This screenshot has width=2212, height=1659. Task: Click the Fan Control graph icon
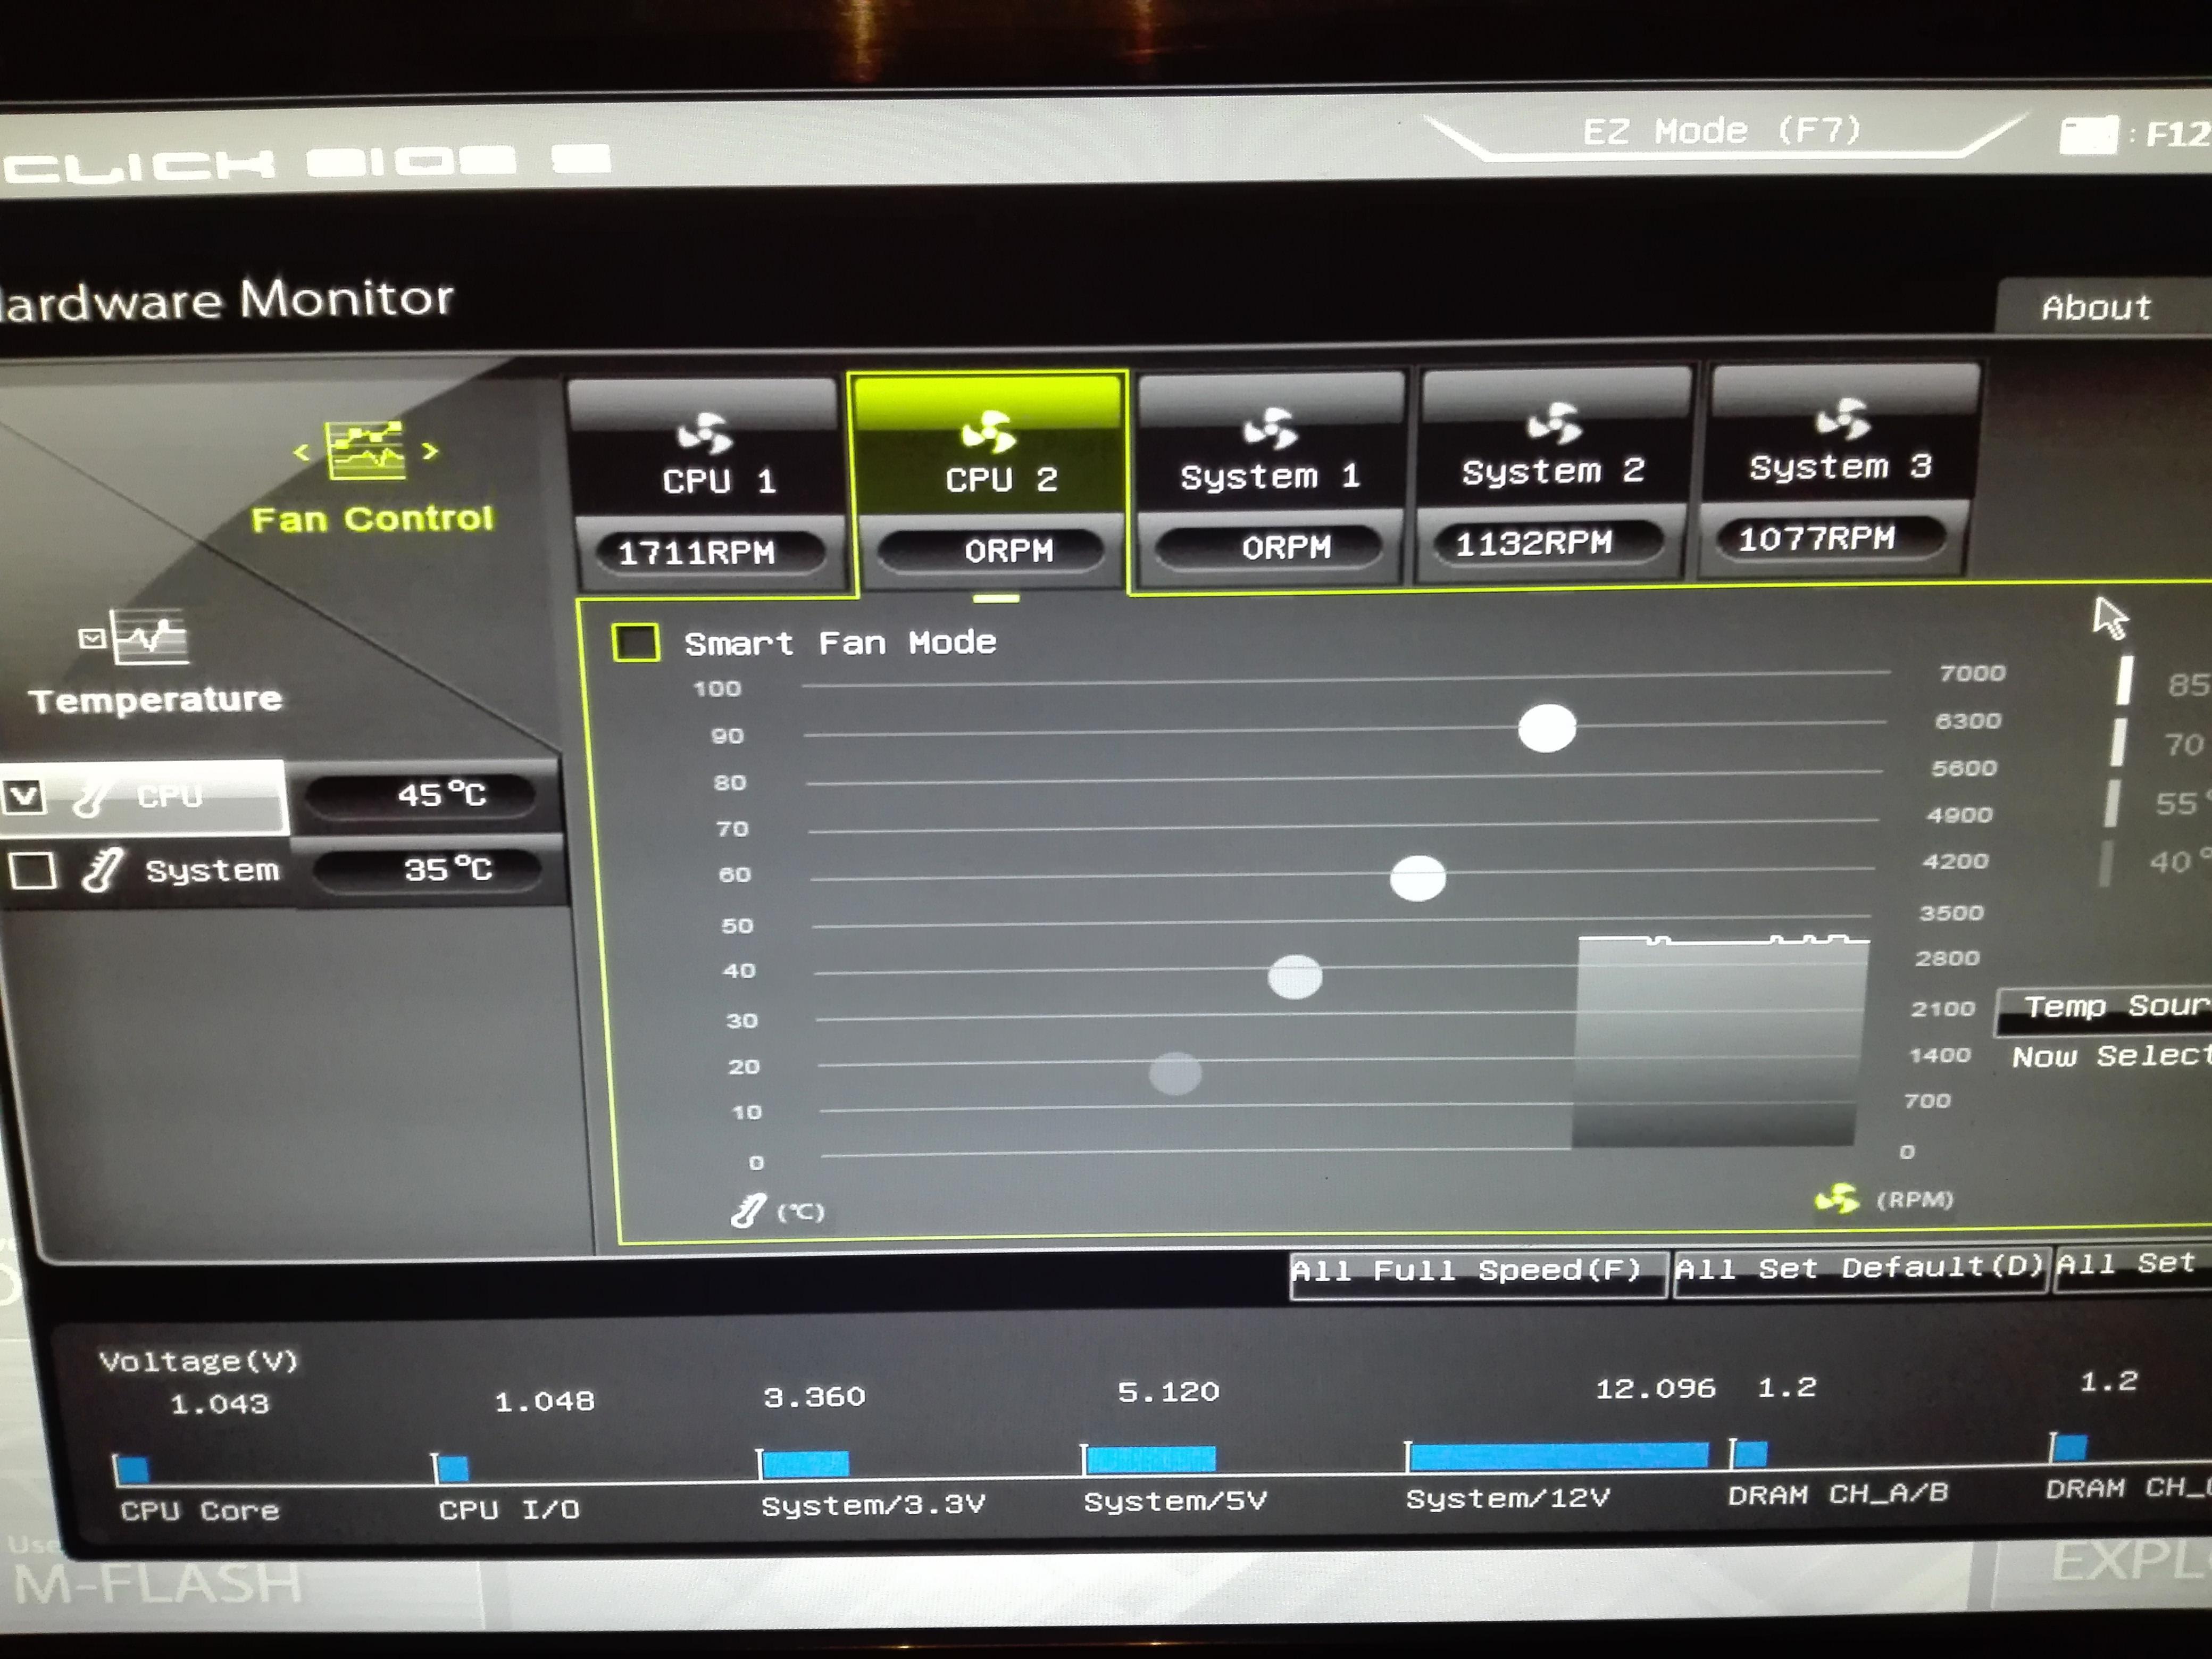click(x=365, y=450)
